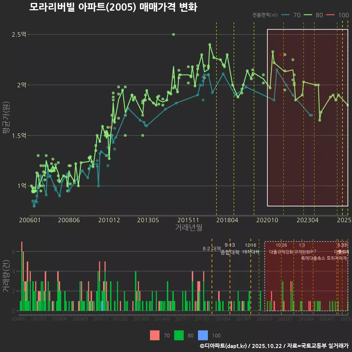Click the 201012 label on price chart x-axis

[x=109, y=220]
